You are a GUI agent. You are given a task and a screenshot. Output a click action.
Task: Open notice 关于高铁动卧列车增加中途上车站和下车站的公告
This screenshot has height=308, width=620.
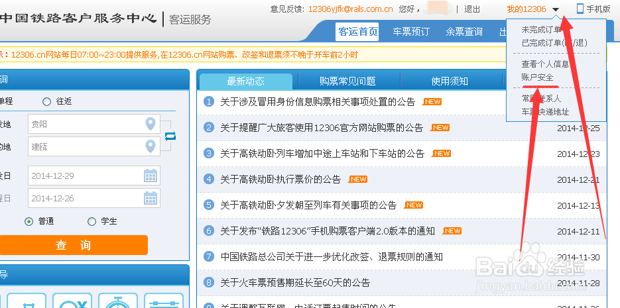(322, 153)
